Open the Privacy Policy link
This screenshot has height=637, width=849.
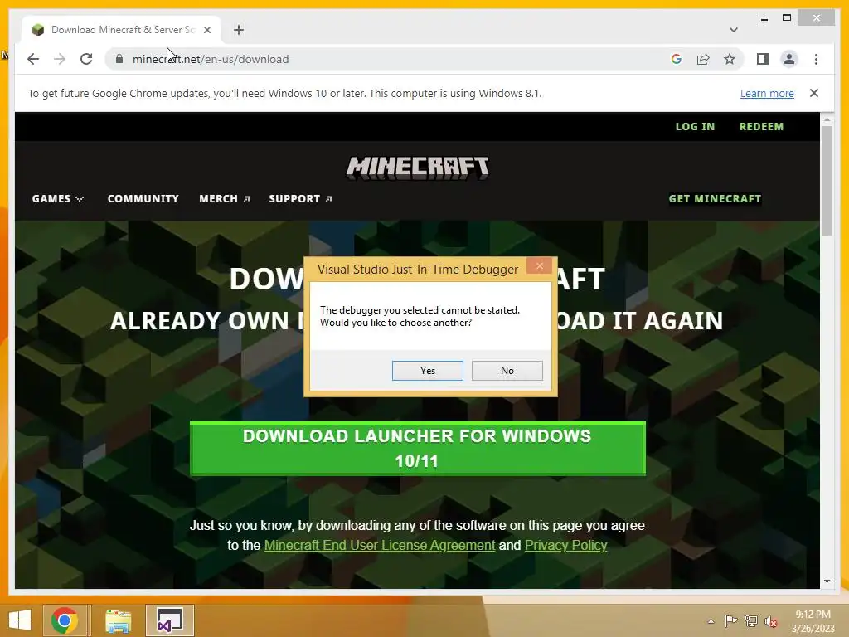pyautogui.click(x=565, y=545)
